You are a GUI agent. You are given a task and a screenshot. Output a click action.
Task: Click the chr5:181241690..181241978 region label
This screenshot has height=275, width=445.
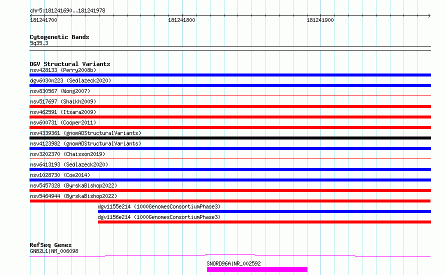67,11
